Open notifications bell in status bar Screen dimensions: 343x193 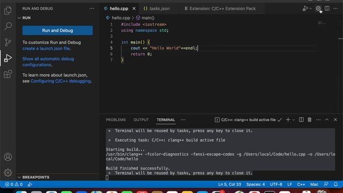click(x=335, y=184)
